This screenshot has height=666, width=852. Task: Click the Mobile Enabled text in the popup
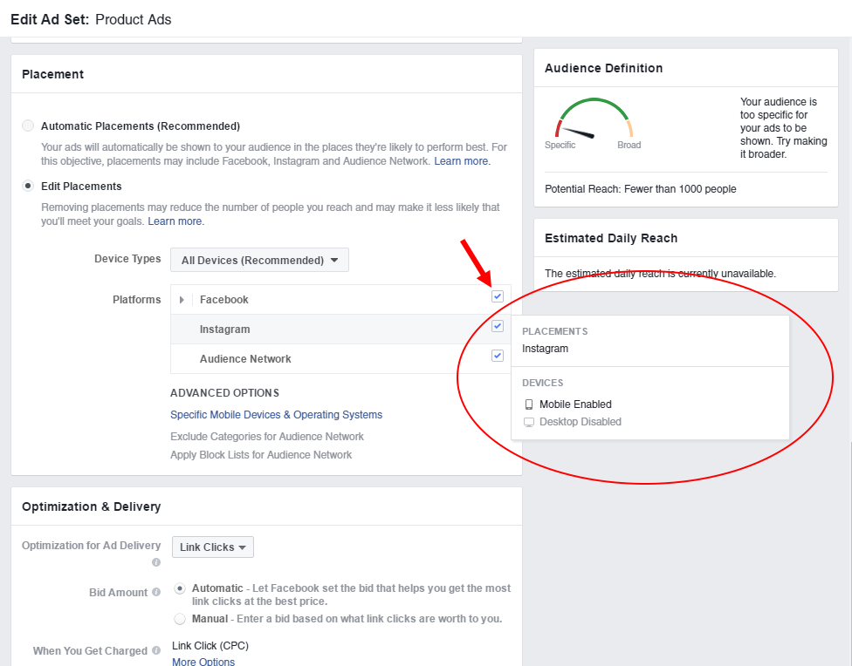click(x=575, y=404)
